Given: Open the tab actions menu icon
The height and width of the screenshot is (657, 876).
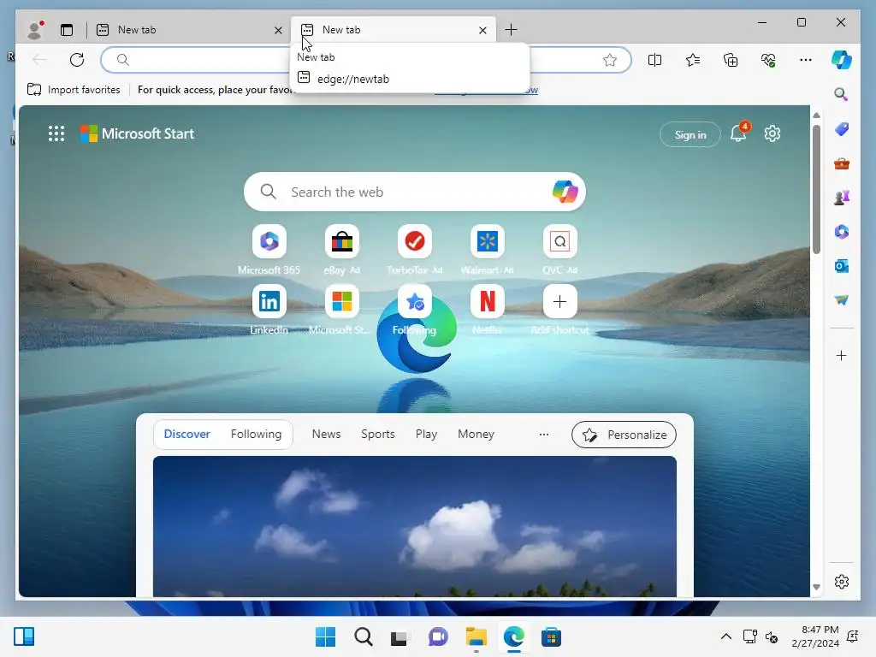Looking at the screenshot, I should pos(67,30).
